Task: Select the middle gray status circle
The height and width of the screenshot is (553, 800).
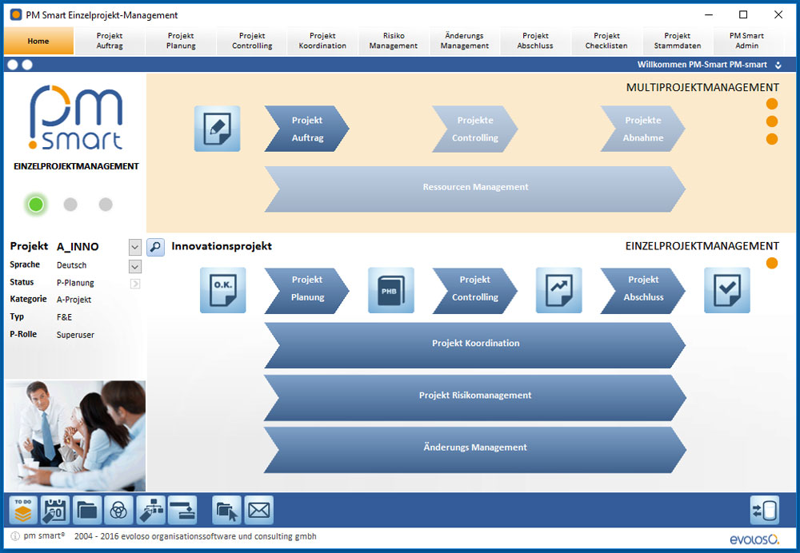Action: coord(70,205)
